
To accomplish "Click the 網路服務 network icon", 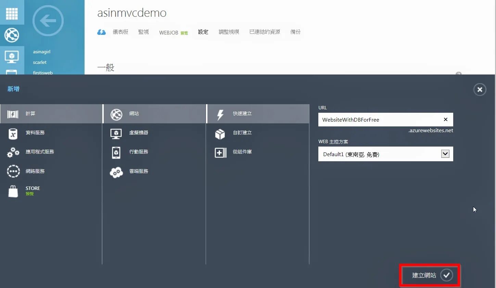I will click(x=13, y=171).
